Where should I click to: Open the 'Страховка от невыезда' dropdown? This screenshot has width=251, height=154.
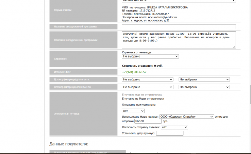click(150, 56)
